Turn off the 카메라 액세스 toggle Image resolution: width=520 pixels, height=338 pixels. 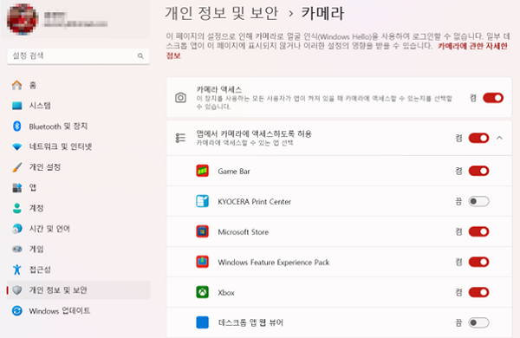coord(493,98)
